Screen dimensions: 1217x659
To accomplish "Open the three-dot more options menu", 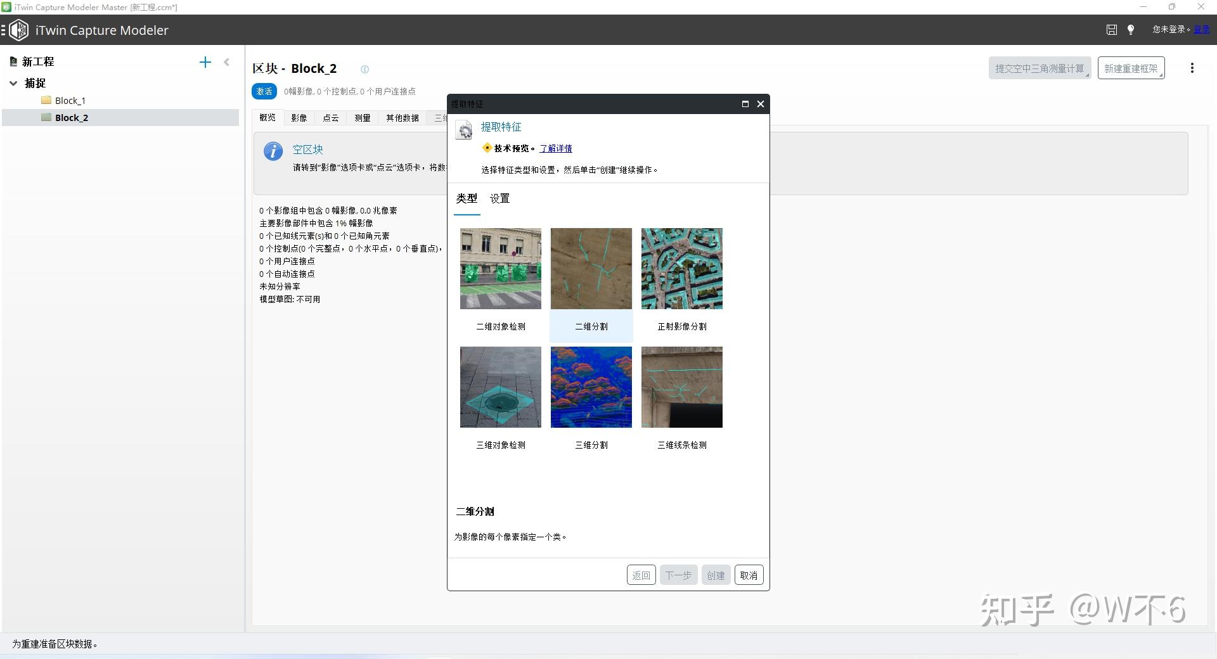I will [x=1192, y=68].
